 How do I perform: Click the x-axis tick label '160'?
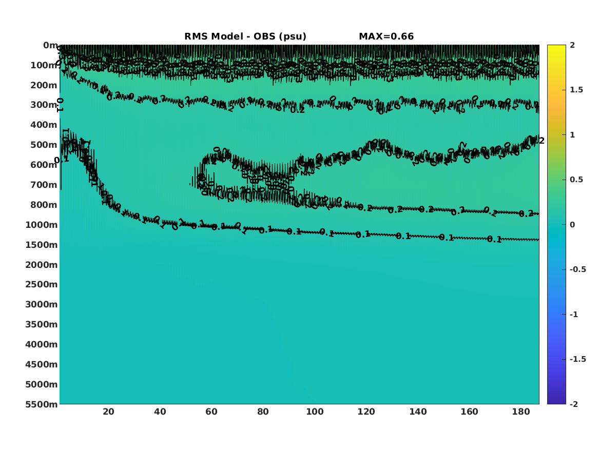pos(470,412)
